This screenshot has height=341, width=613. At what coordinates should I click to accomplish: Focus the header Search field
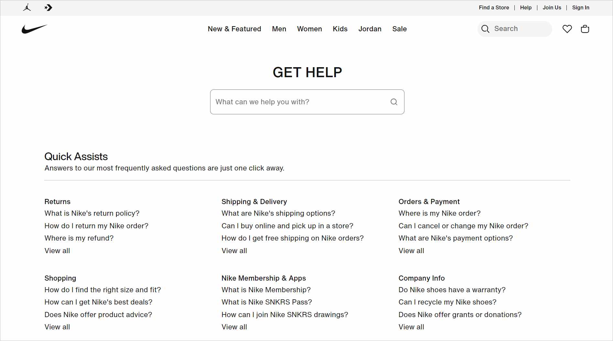click(515, 29)
